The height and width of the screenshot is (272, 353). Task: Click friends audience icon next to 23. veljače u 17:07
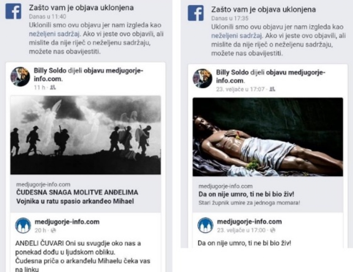click(272, 89)
